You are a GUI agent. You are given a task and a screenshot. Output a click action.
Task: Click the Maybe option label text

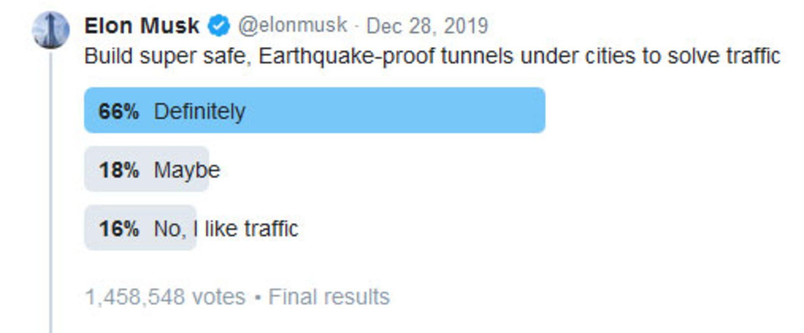click(187, 170)
